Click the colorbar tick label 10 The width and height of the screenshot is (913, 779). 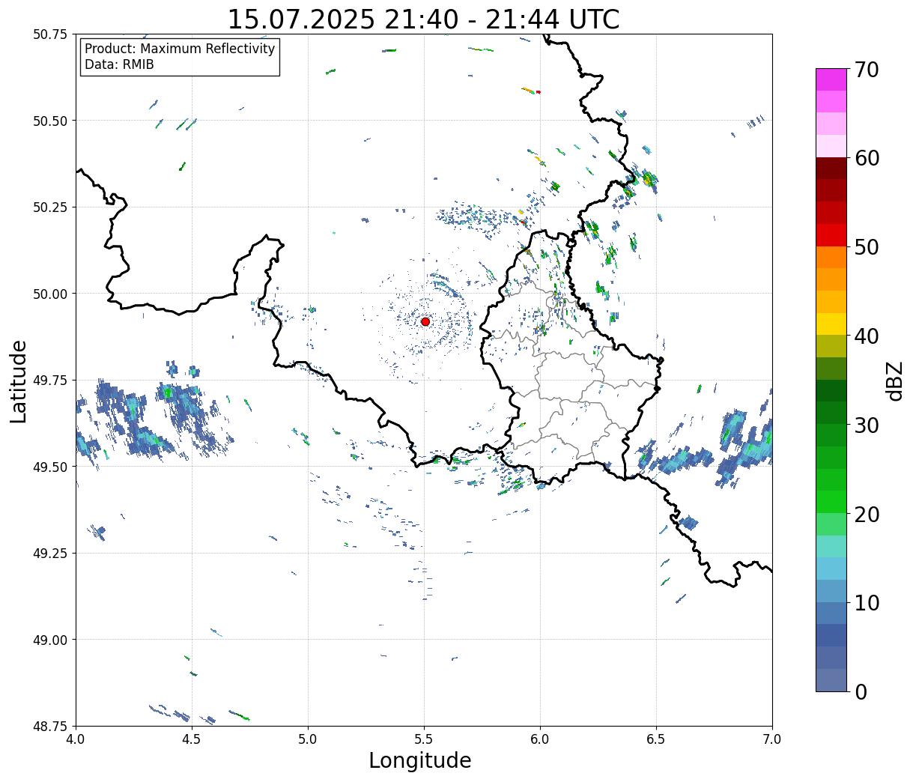[x=866, y=602]
